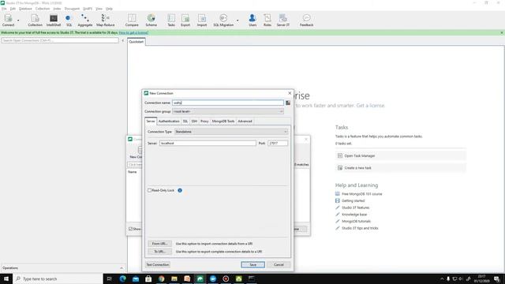505x284 pixels.
Task: Open Microsoft Edge from the taskbar
Action: 123,278
